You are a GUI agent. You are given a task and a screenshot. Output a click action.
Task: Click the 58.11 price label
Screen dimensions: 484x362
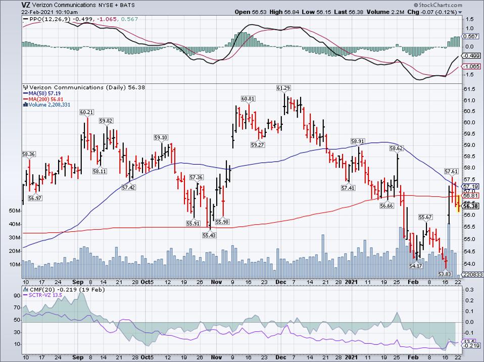pos(100,171)
